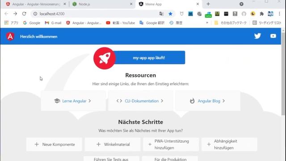This screenshot has width=286, height=161.
Task: Click the blue M extension icon
Action: pos(190,14)
